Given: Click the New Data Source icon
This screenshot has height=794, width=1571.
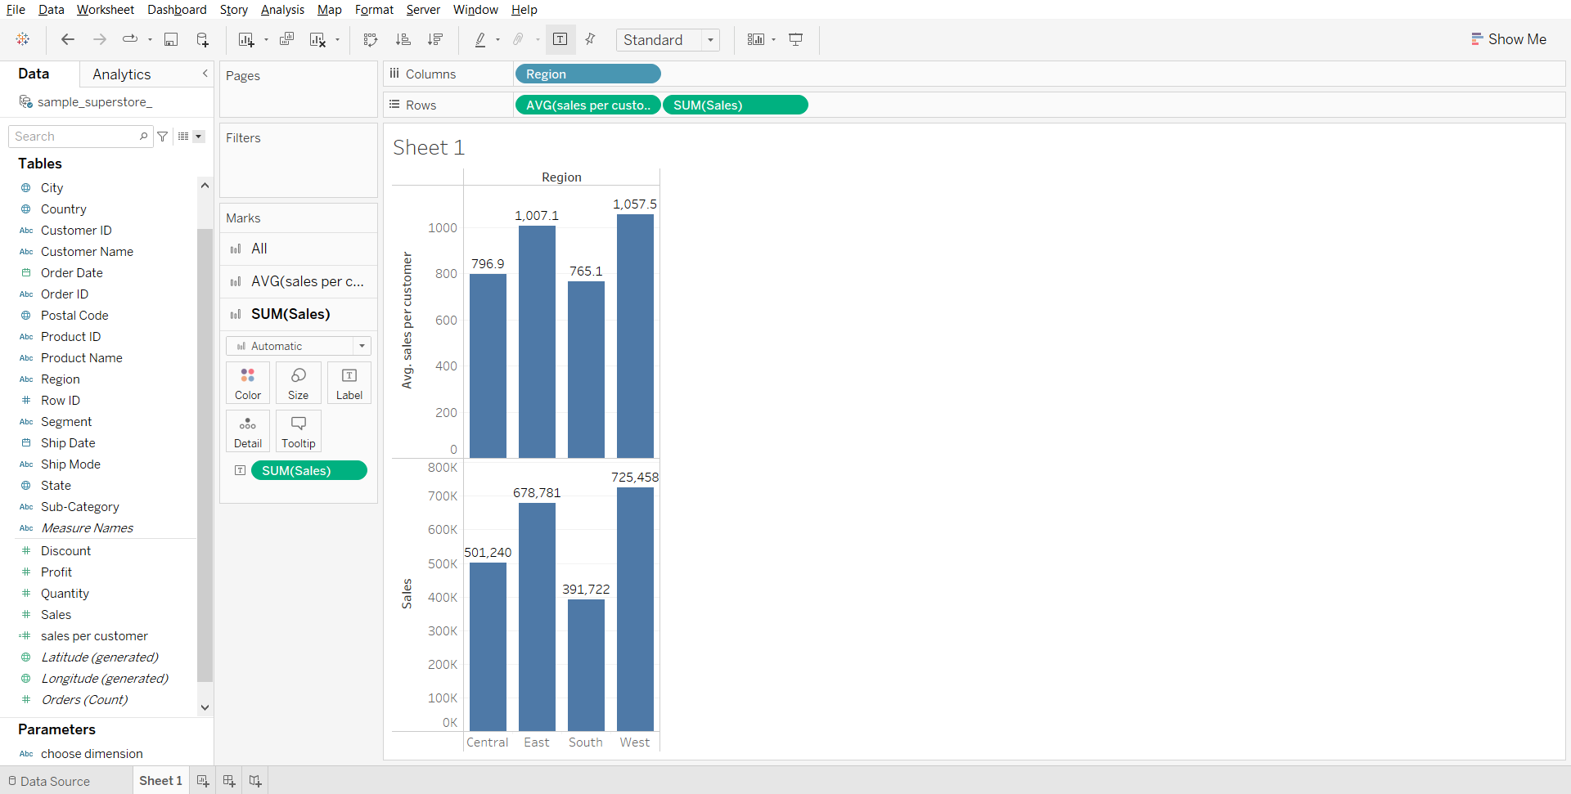Looking at the screenshot, I should pos(202,39).
